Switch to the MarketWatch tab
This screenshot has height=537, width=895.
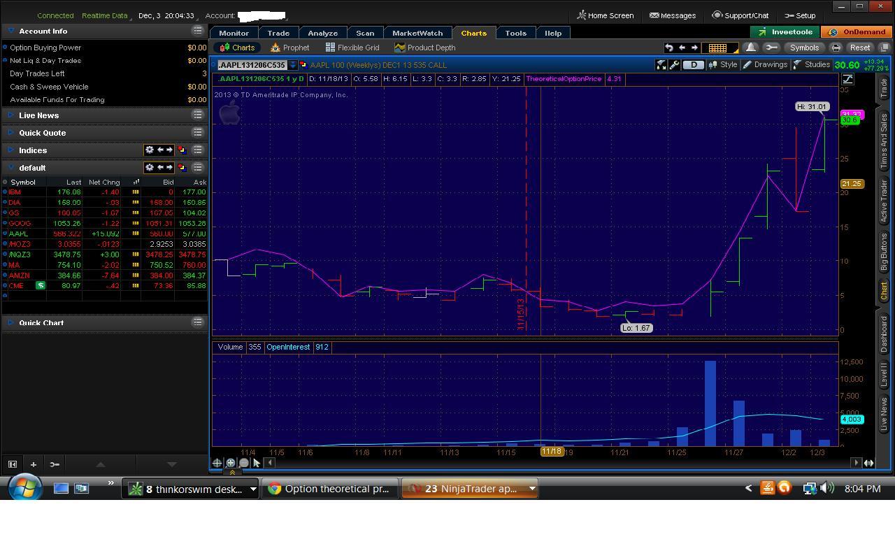point(417,33)
